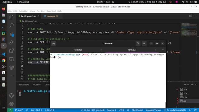
Task: Open Files from the dock
Action: (3, 15)
